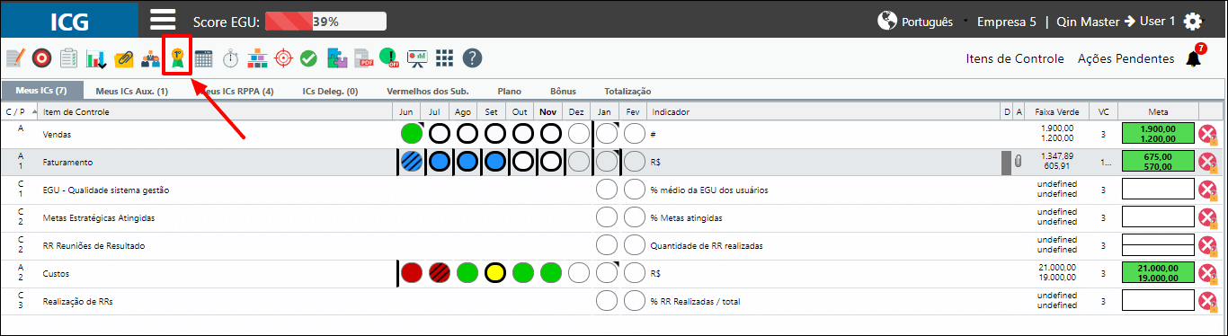The height and width of the screenshot is (336, 1228).
Task: Sort by the C / P column header
Action: coord(20,111)
